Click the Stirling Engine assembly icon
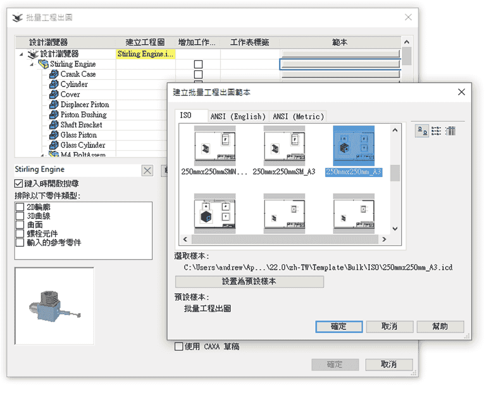This screenshot has height=393, width=496. [43, 64]
